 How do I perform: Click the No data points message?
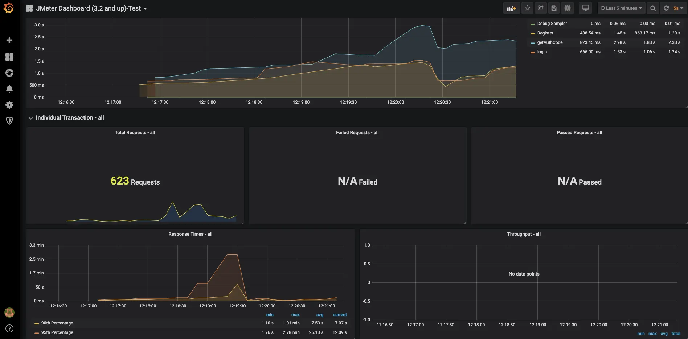click(524, 274)
